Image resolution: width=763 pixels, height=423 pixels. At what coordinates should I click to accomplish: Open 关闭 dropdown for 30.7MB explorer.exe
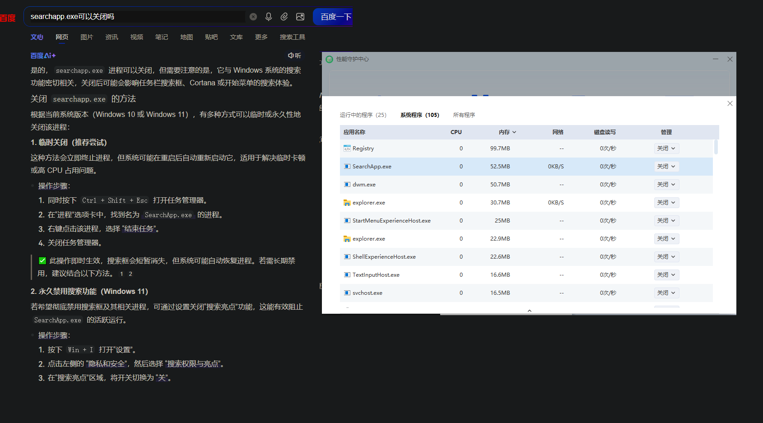666,202
